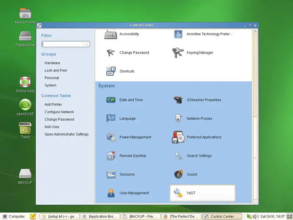The width and height of the screenshot is (293, 220).
Task: Click Control Center taskbar button
Action: (222, 216)
